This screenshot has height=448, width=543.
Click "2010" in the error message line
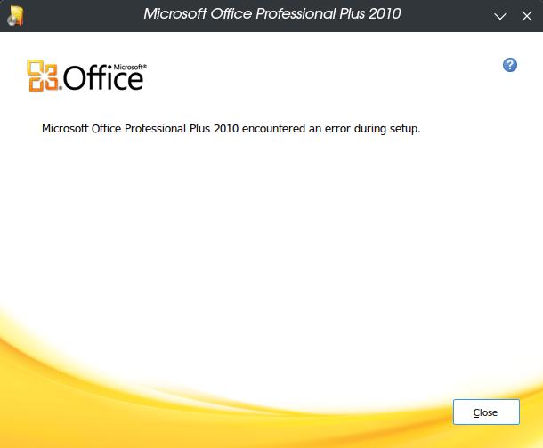pos(226,129)
